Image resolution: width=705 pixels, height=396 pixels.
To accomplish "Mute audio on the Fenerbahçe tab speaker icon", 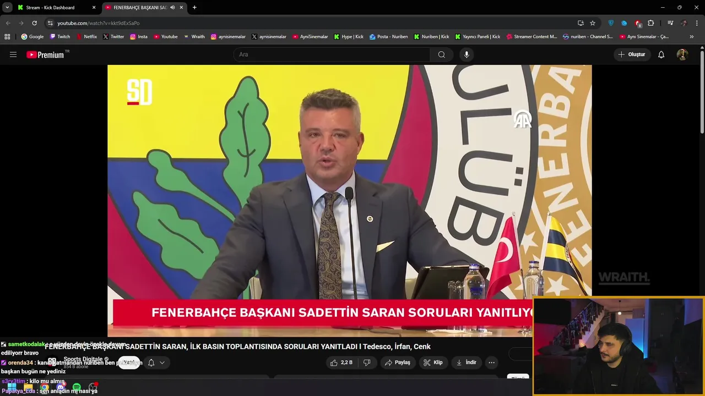I will (172, 8).
